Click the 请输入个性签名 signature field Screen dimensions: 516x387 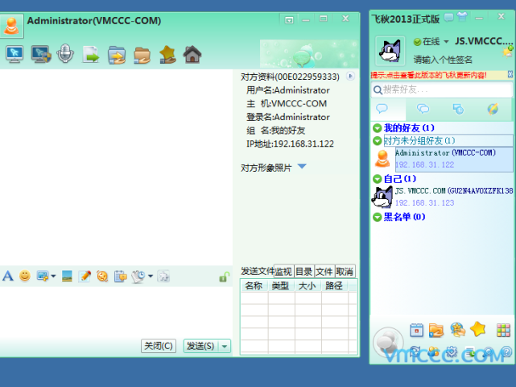443,60
